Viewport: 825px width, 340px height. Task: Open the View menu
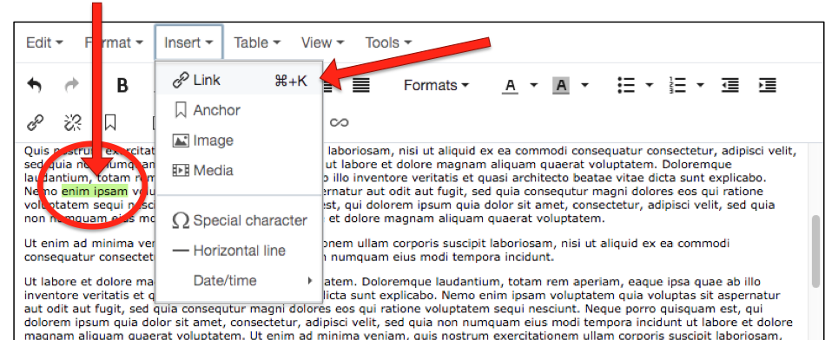point(322,42)
